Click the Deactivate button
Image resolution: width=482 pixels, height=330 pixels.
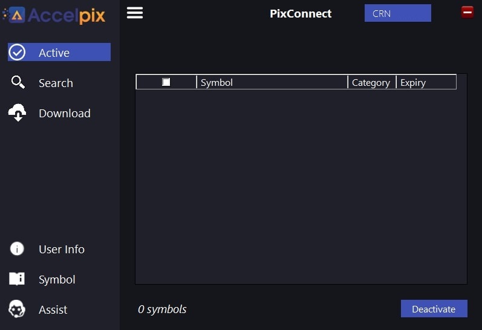[434, 308]
